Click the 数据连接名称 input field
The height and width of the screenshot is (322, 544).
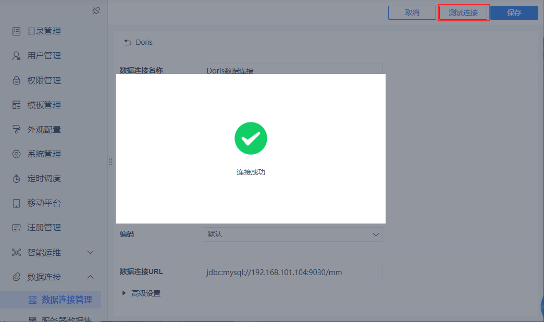[x=293, y=69]
